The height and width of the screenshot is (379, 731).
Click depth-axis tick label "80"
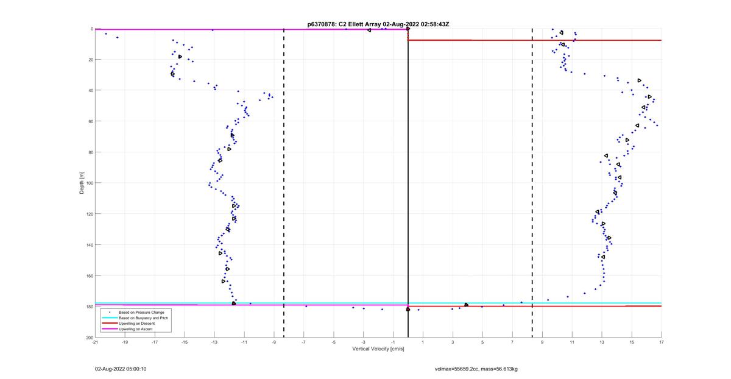90,152
